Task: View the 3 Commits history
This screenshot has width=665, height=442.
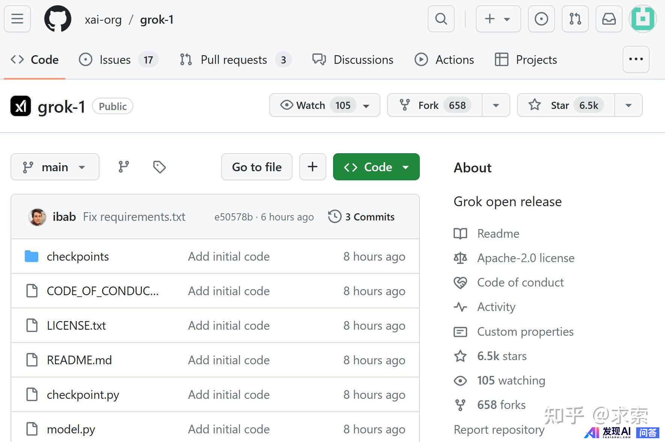Action: [x=361, y=217]
